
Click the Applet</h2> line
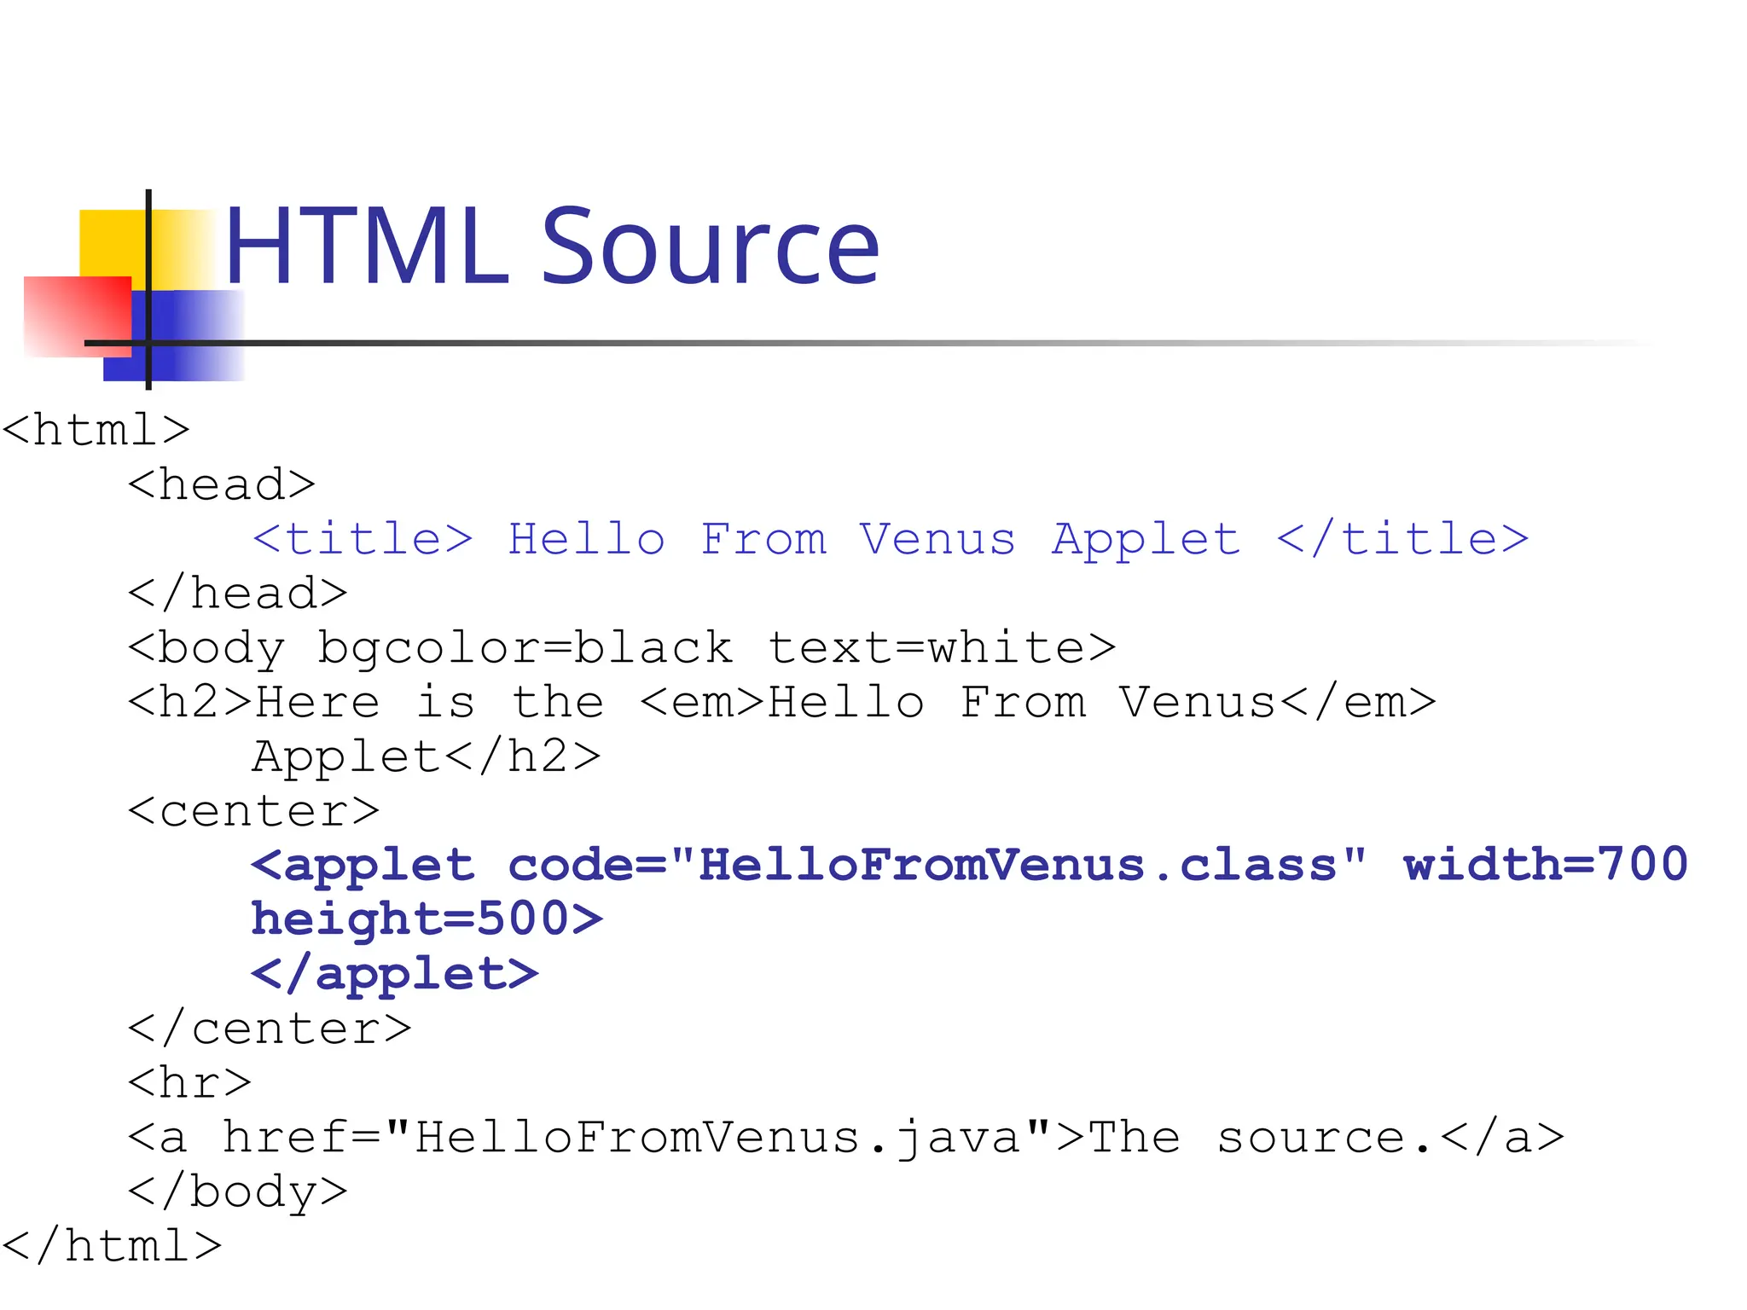[x=427, y=757]
